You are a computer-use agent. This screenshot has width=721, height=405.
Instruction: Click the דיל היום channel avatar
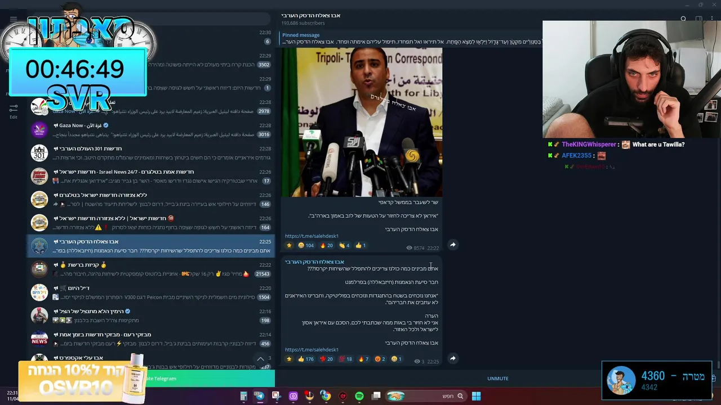coord(39,292)
